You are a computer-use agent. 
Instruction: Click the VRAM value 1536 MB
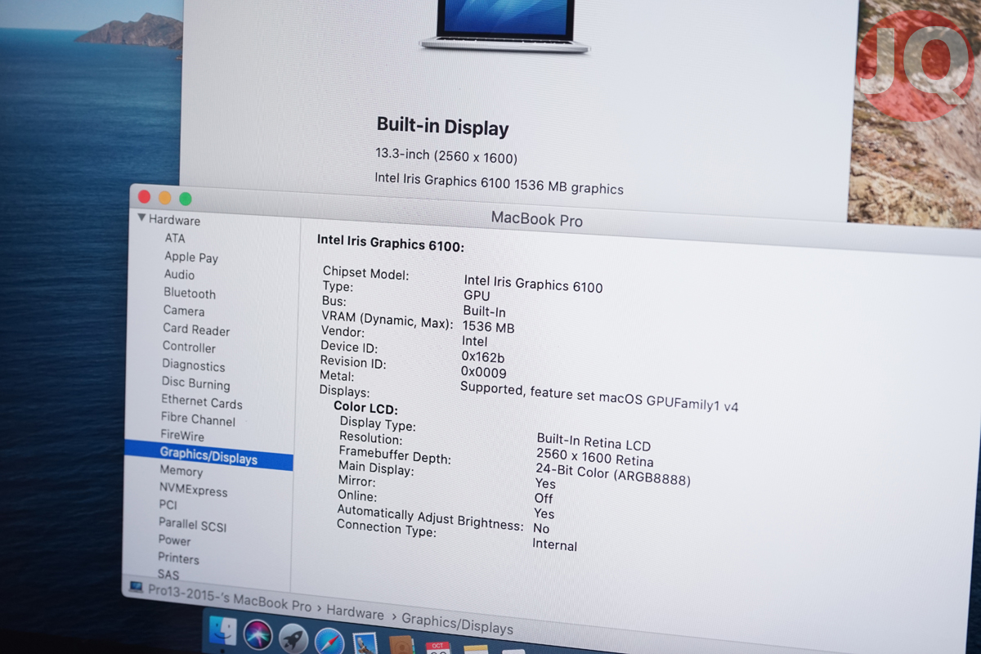[488, 326]
